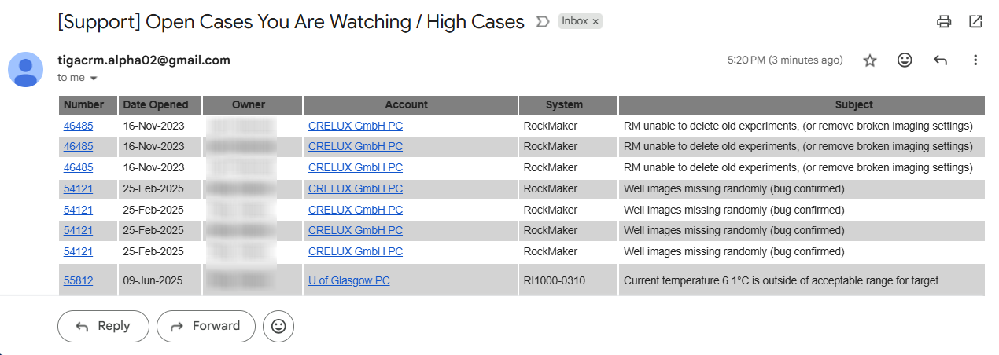Open case number 55812 link
Viewport: 999px width, 355px height.
tap(78, 280)
